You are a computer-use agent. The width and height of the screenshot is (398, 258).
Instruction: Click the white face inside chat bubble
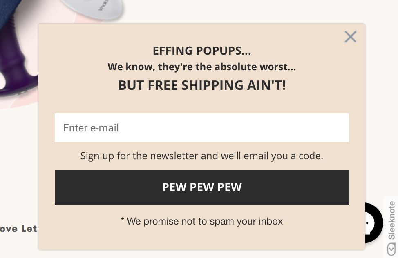[369, 223]
